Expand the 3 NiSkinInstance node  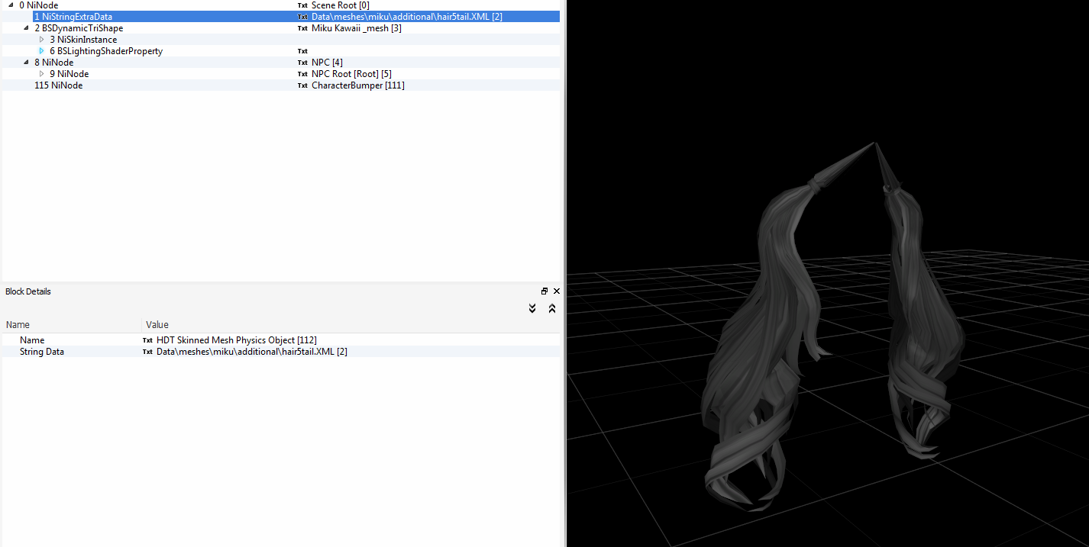[x=42, y=40]
